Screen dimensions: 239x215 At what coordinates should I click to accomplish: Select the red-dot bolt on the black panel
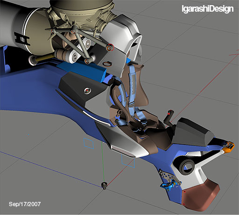coord(87,90)
